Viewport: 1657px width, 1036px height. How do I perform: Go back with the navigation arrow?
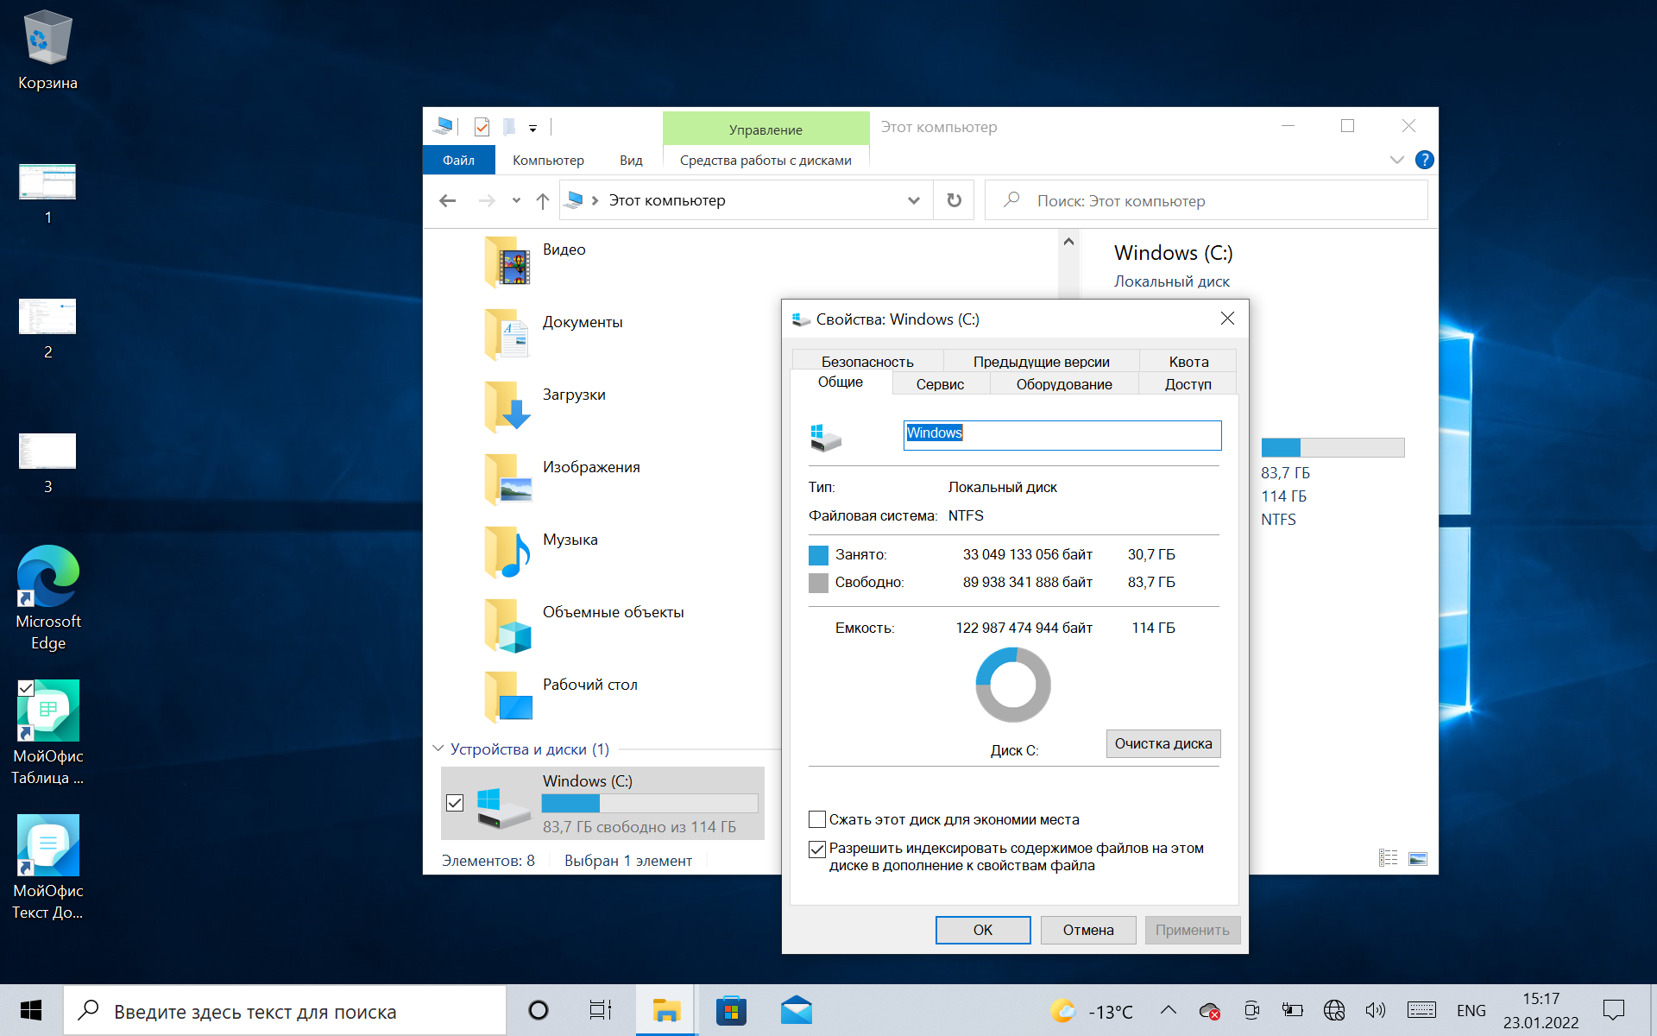447,201
